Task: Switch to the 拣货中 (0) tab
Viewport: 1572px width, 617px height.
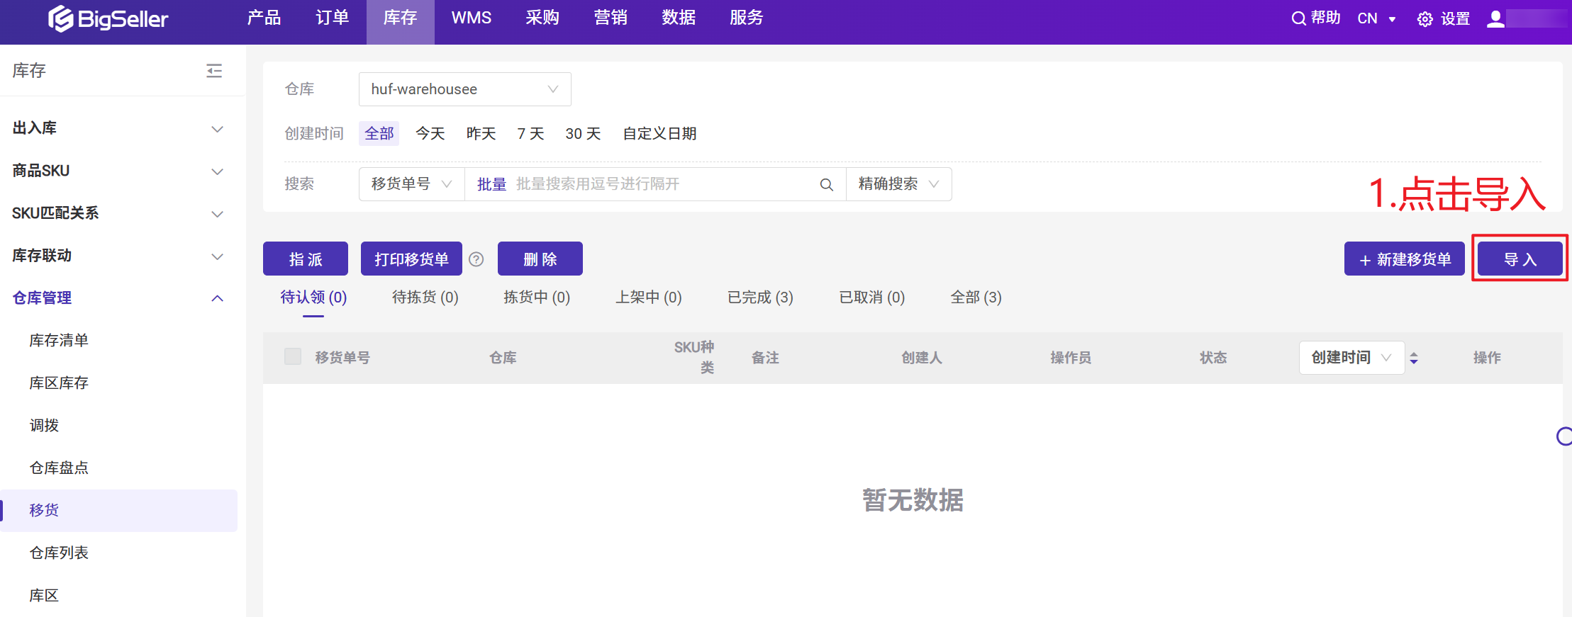Action: [537, 298]
